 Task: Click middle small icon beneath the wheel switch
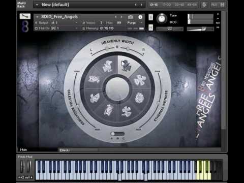pyautogui.click(x=117, y=138)
